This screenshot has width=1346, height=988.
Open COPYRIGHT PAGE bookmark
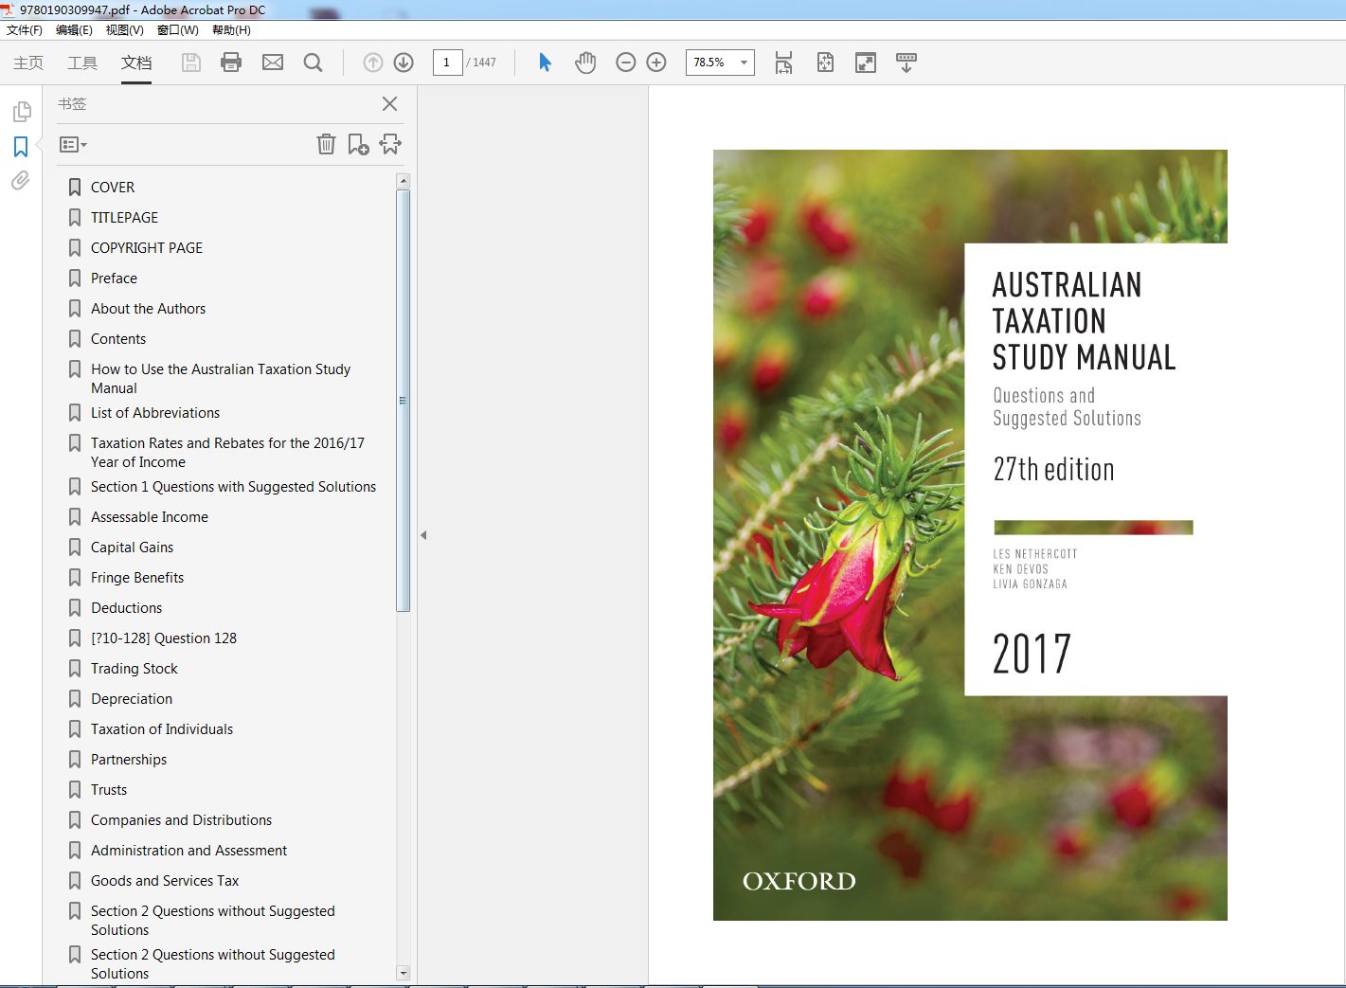tap(147, 248)
